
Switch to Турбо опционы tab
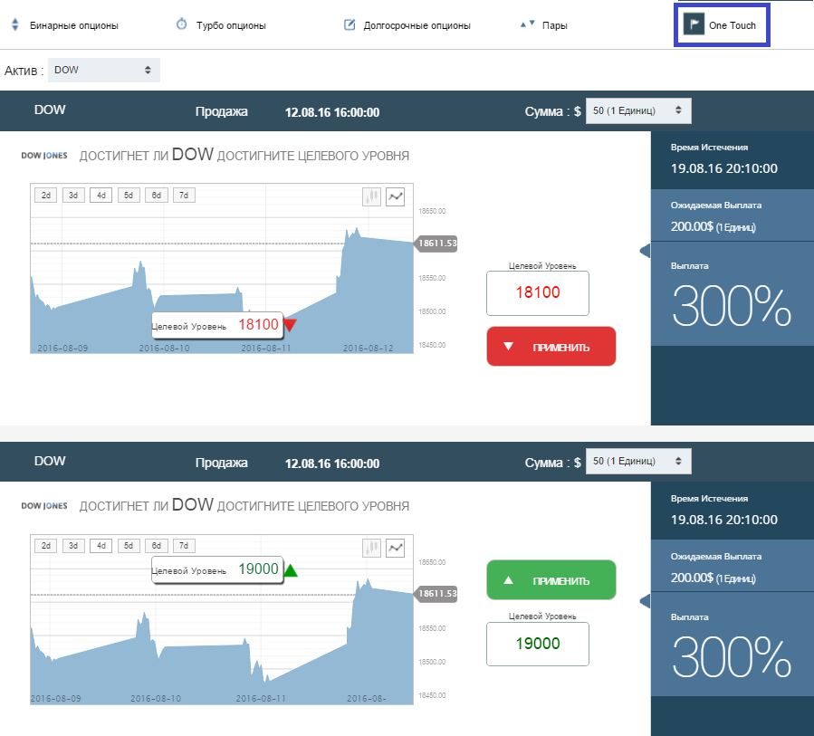coord(221,25)
